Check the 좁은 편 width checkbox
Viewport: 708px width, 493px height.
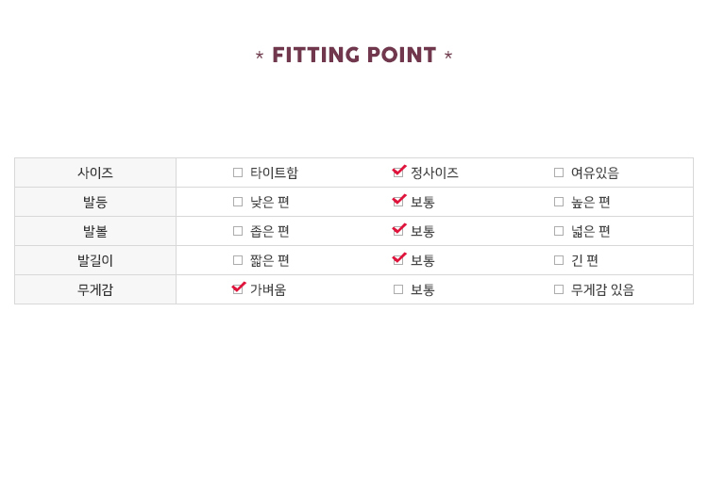(x=238, y=231)
